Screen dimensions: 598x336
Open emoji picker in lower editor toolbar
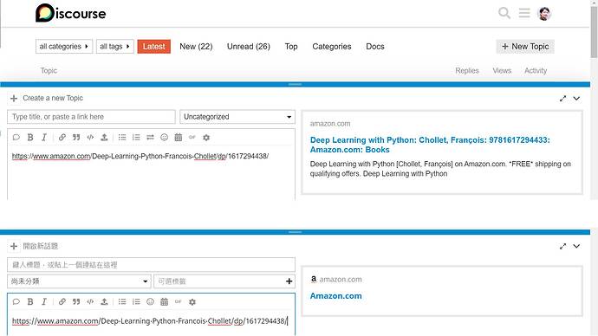click(x=150, y=301)
